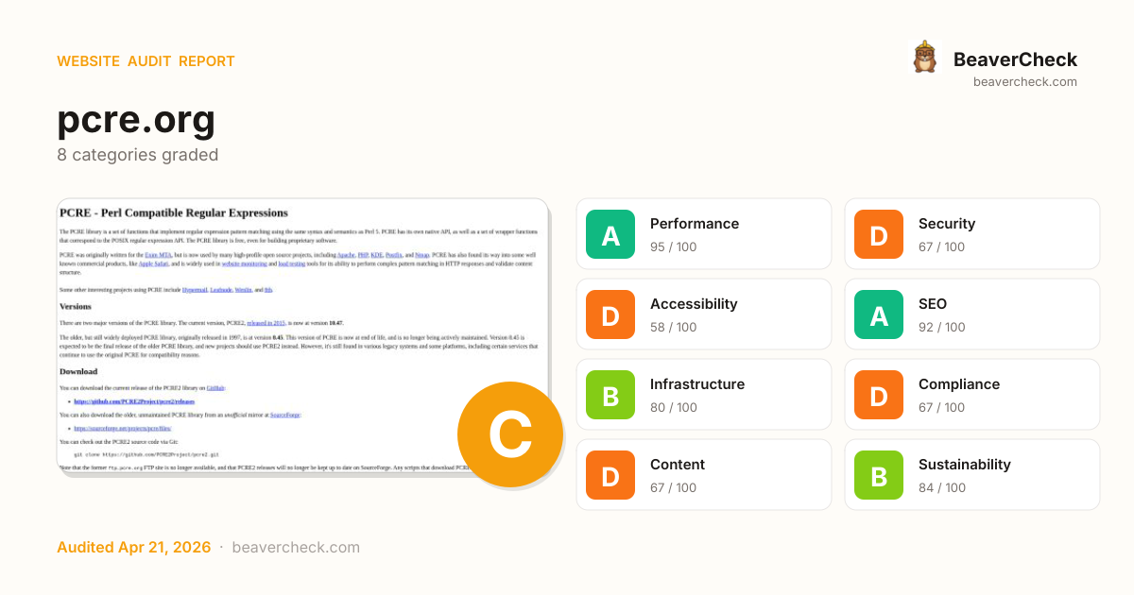Click the beavercheck.com footer link
Viewport: 1134px width, 595px height.
coord(296,548)
